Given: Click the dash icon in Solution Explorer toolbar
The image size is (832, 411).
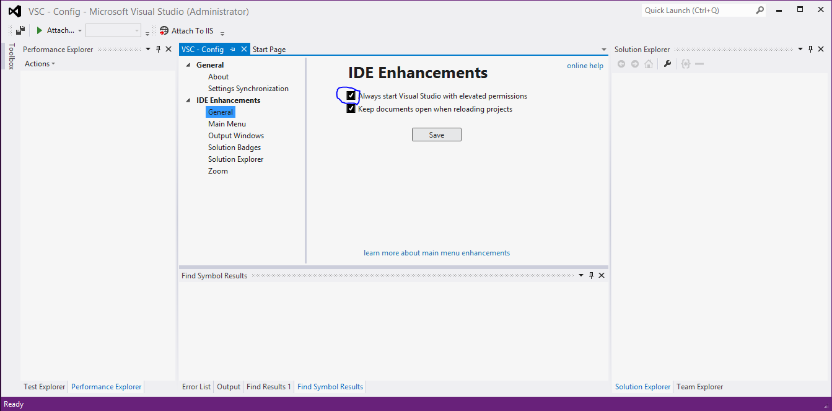Looking at the screenshot, I should pos(699,64).
